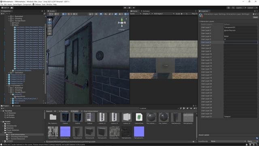Collapse the Assets folder in Project
This screenshot has width=259, height=146.
[x=1, y=122]
